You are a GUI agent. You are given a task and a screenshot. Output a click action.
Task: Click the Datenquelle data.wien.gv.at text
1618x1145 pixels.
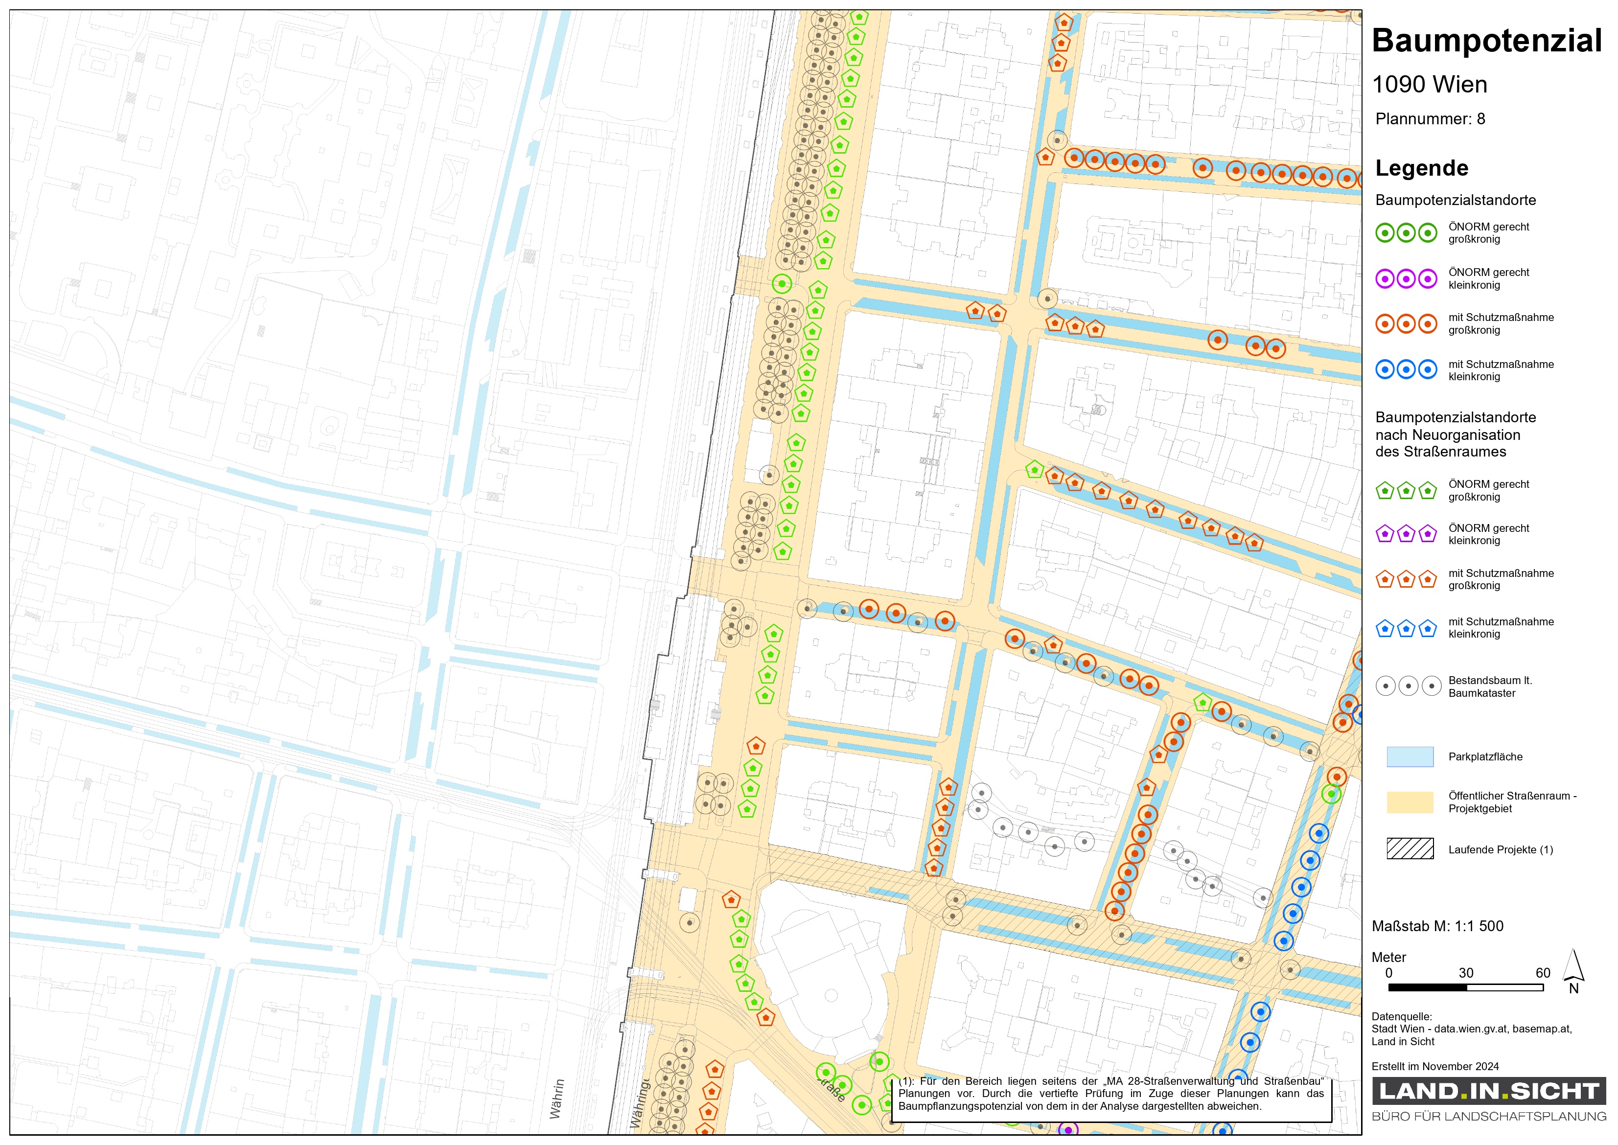tap(1471, 1029)
